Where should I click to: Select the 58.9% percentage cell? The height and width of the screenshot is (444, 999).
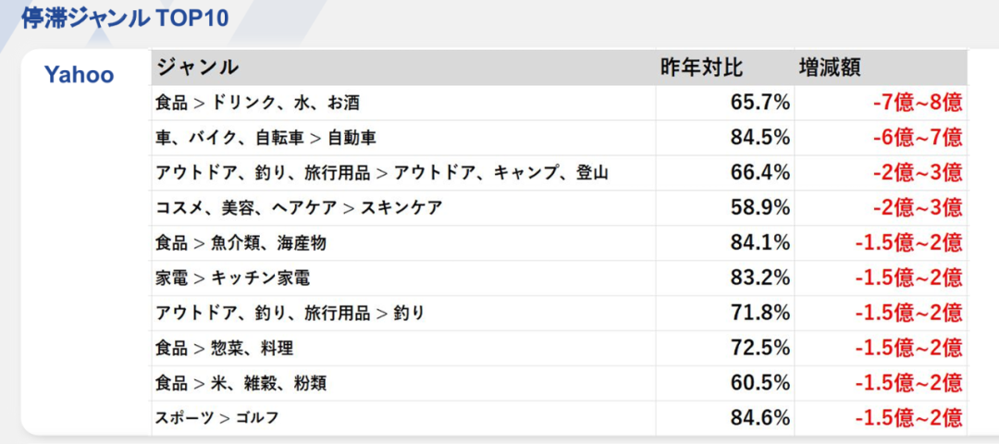759,208
